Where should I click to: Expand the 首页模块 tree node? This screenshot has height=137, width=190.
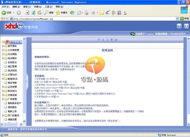point(3,46)
